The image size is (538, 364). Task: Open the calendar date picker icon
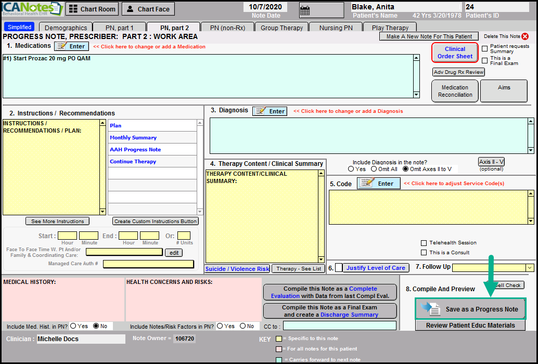click(x=305, y=10)
